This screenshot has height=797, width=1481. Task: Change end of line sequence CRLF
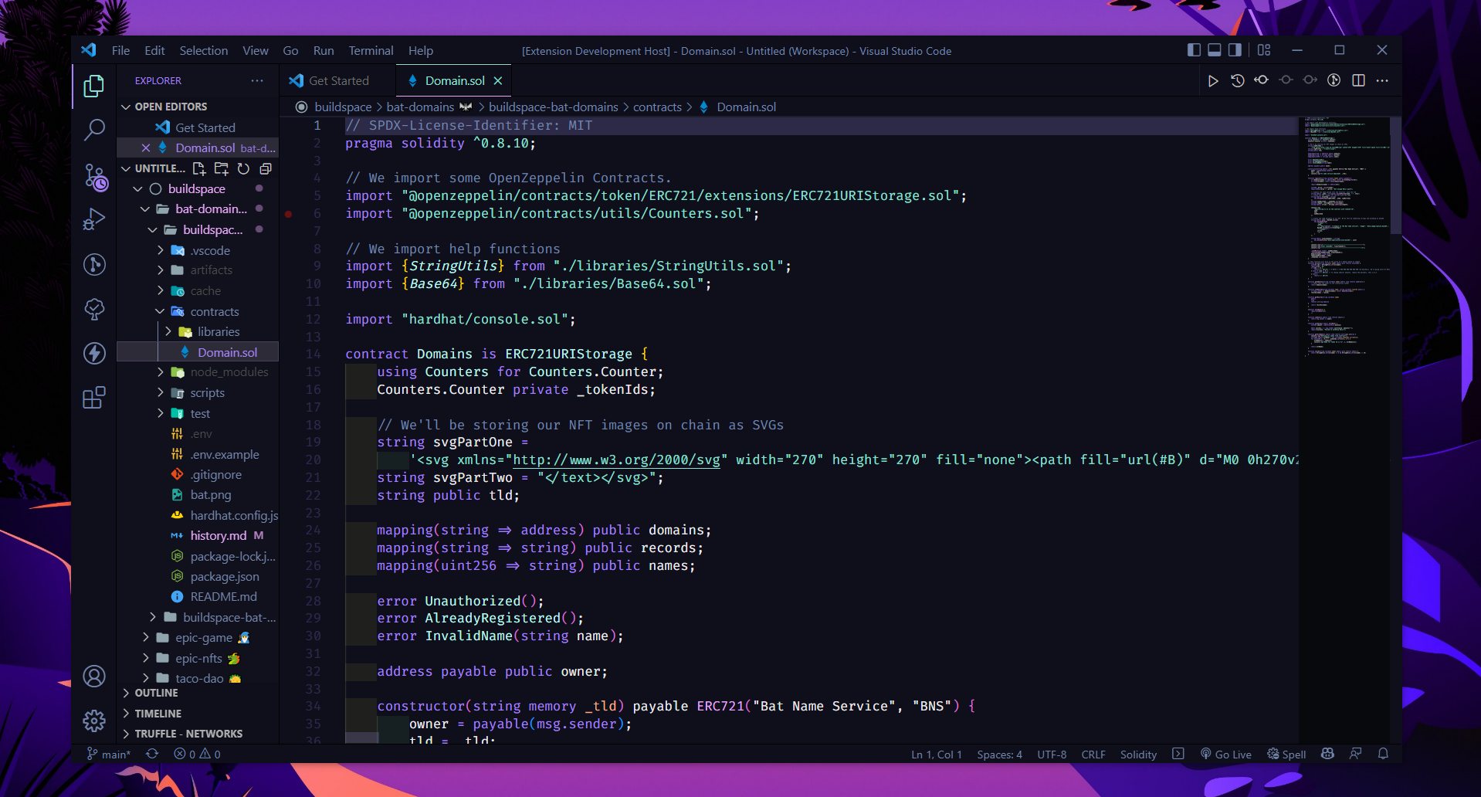click(x=1093, y=755)
